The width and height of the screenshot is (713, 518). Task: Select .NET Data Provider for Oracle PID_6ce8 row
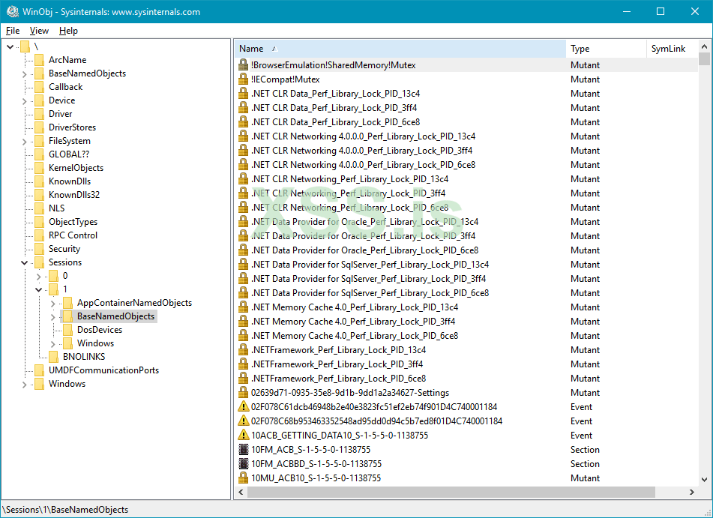click(466, 250)
